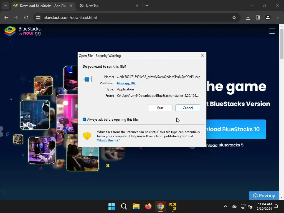Click the thumbnail of man in white shirt gaming
The width and height of the screenshot is (284, 213).
pos(42,150)
